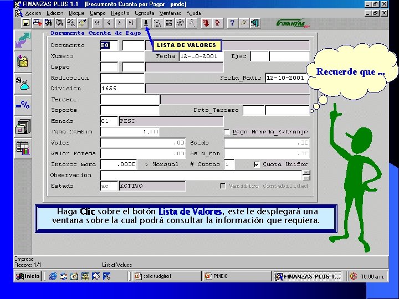
Task: Click the Radicacion input field
Action: (122, 78)
